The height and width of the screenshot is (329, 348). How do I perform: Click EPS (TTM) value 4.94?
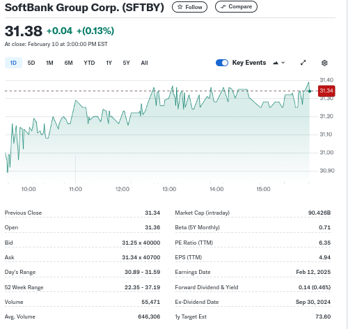point(324,257)
